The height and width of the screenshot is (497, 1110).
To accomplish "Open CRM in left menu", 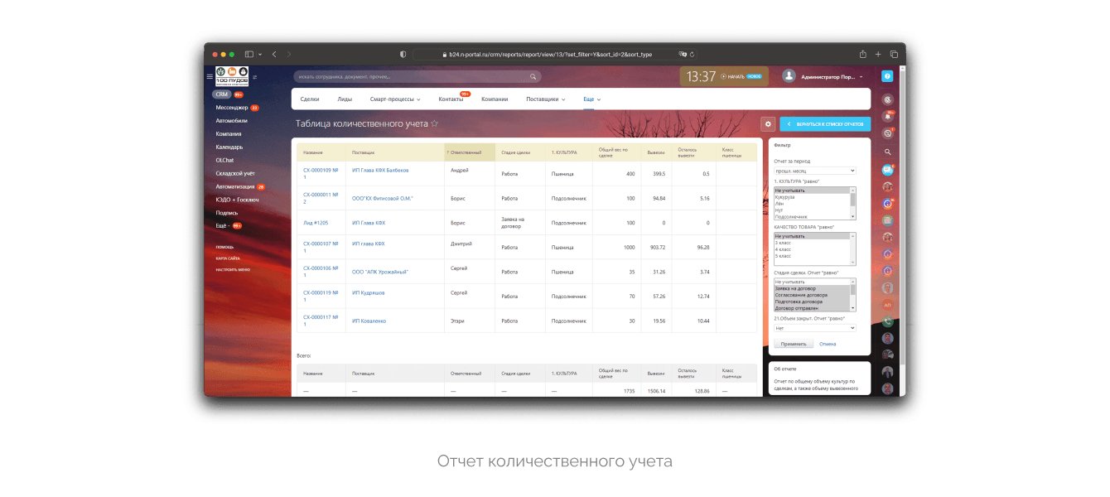I will click(x=221, y=94).
